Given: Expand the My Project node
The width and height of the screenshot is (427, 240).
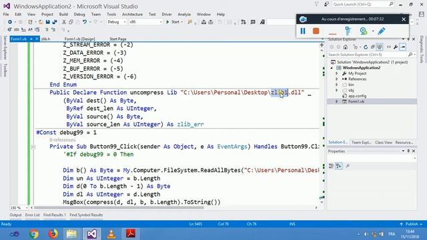Looking at the screenshot, I should [x=337, y=73].
